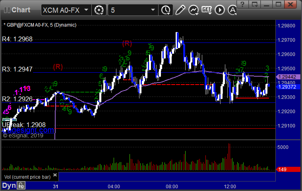Start bar replay with play icon
The height and width of the screenshot is (191, 302).
click(220, 10)
